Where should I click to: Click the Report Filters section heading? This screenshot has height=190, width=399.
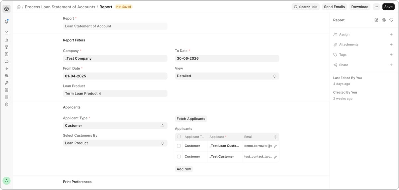74,40
